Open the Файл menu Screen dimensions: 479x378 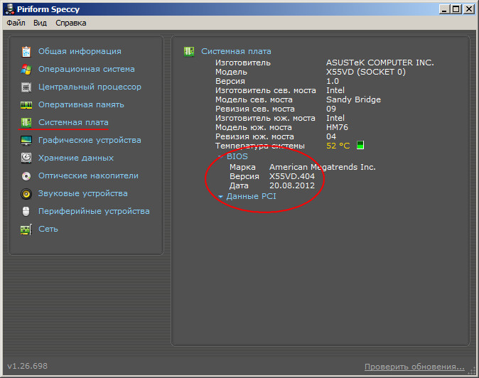click(x=16, y=23)
